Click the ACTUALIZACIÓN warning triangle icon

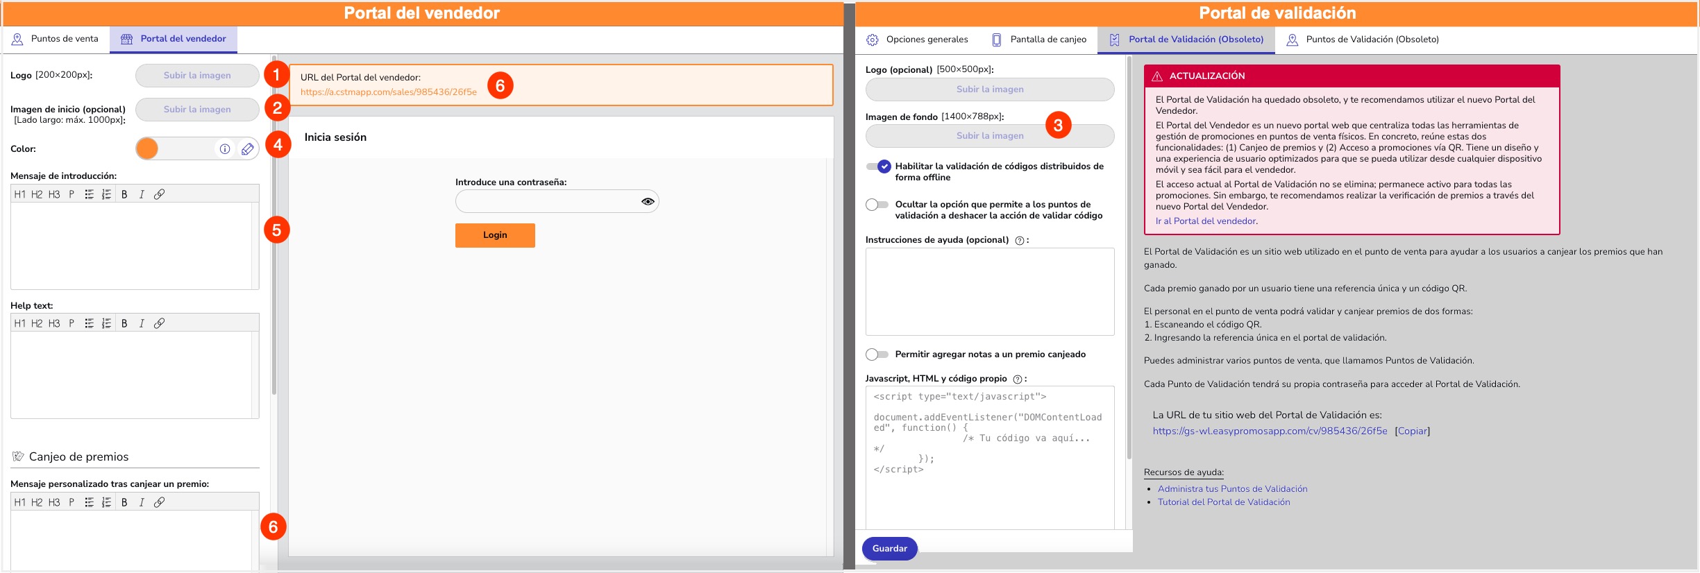click(1157, 76)
